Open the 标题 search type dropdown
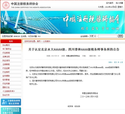This screenshot has height=114, width=125. (93, 36)
